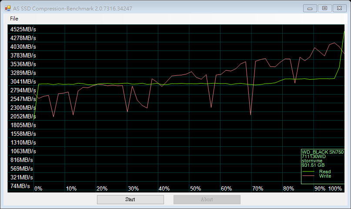Click the greyed-out Abort button
The width and height of the screenshot is (351, 209).
207,199
